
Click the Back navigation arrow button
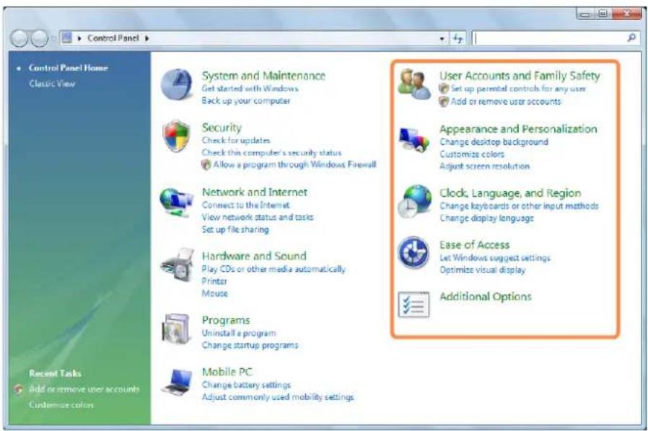pyautogui.click(x=19, y=38)
